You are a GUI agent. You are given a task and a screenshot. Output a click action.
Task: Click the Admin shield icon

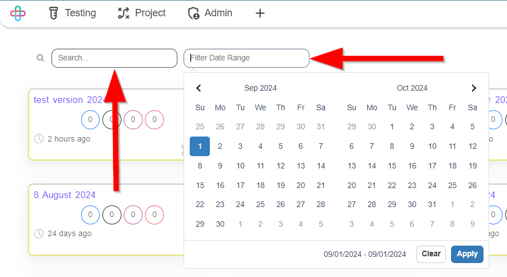(x=194, y=13)
